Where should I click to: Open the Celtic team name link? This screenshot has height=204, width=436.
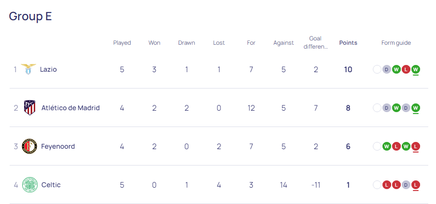click(x=51, y=185)
